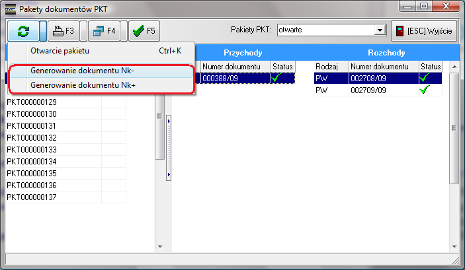Screen dimensions: 465x270
Task: Click the [ESC] Wyjście exit button
Action: [423, 30]
